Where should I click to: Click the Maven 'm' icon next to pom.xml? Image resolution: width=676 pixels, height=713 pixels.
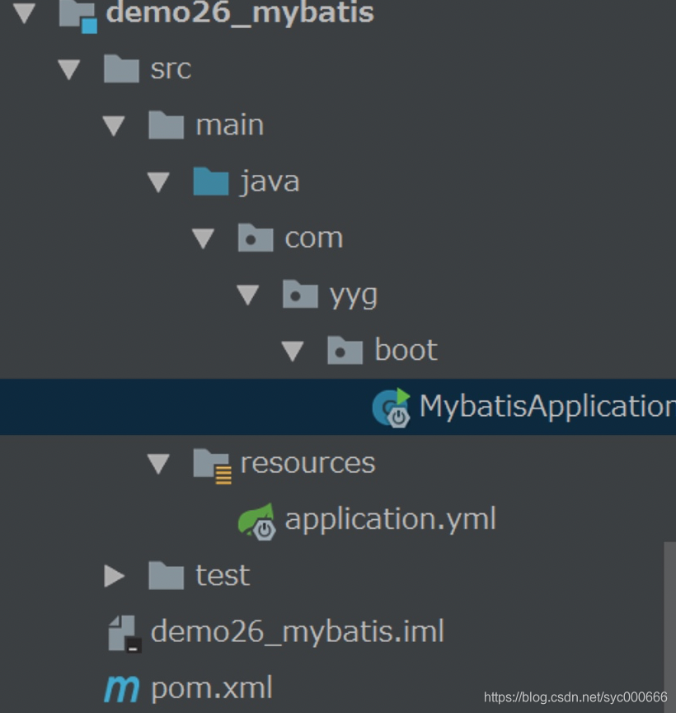tap(121, 687)
